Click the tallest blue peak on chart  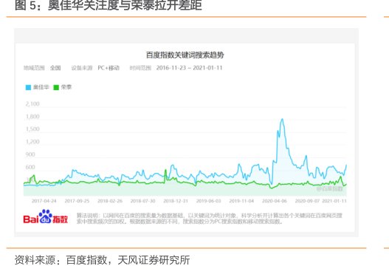click(x=282, y=120)
